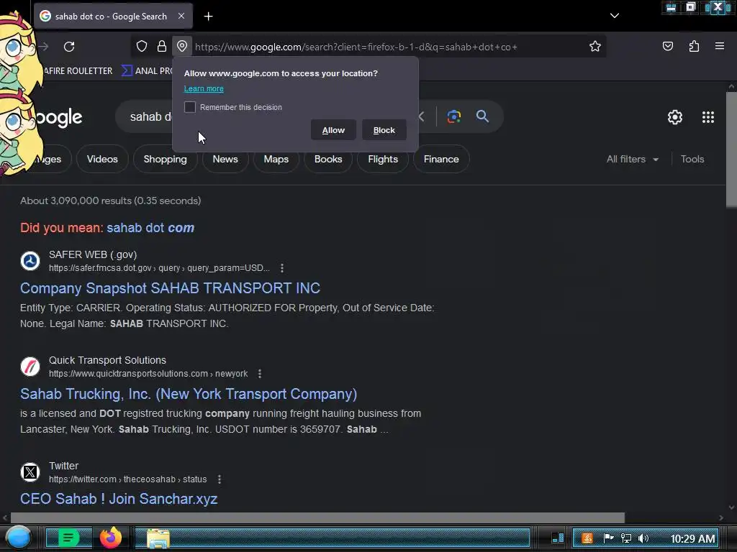737x552 pixels.
Task: Click the Google search box text
Action: 150,116
